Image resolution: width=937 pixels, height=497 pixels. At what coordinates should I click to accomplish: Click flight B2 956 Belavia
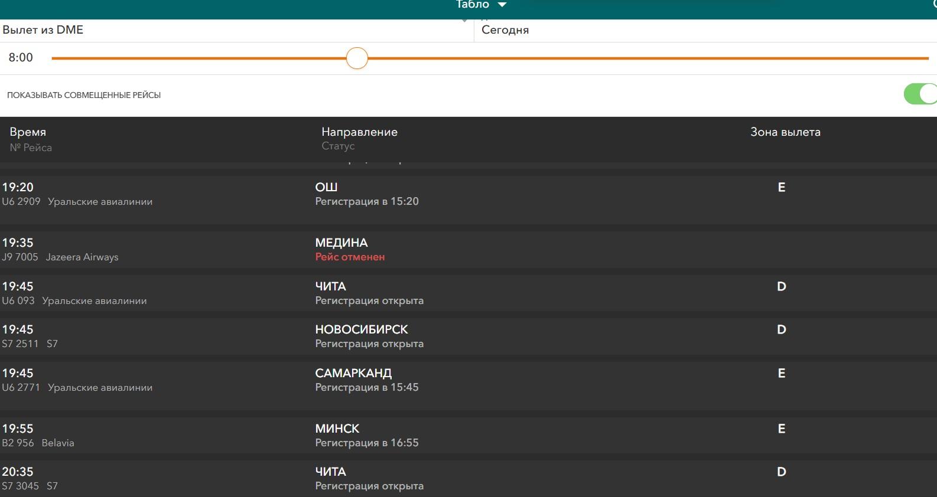coord(38,443)
